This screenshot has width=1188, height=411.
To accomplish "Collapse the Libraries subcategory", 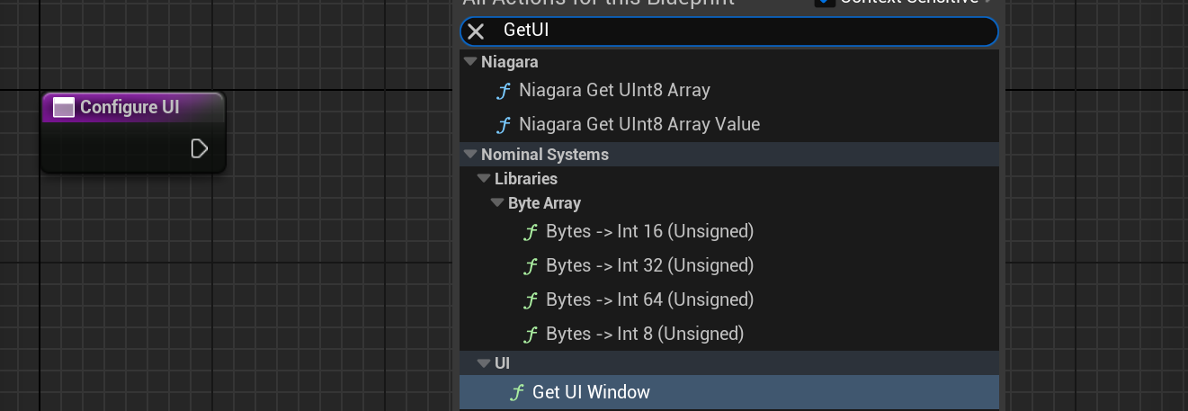I will [x=484, y=179].
